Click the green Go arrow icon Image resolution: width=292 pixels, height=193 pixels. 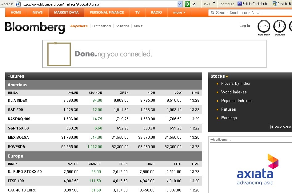click(x=187, y=4)
